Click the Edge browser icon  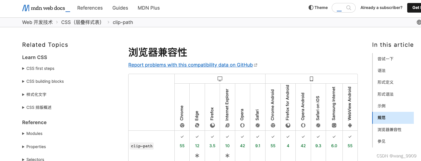coord(197,125)
